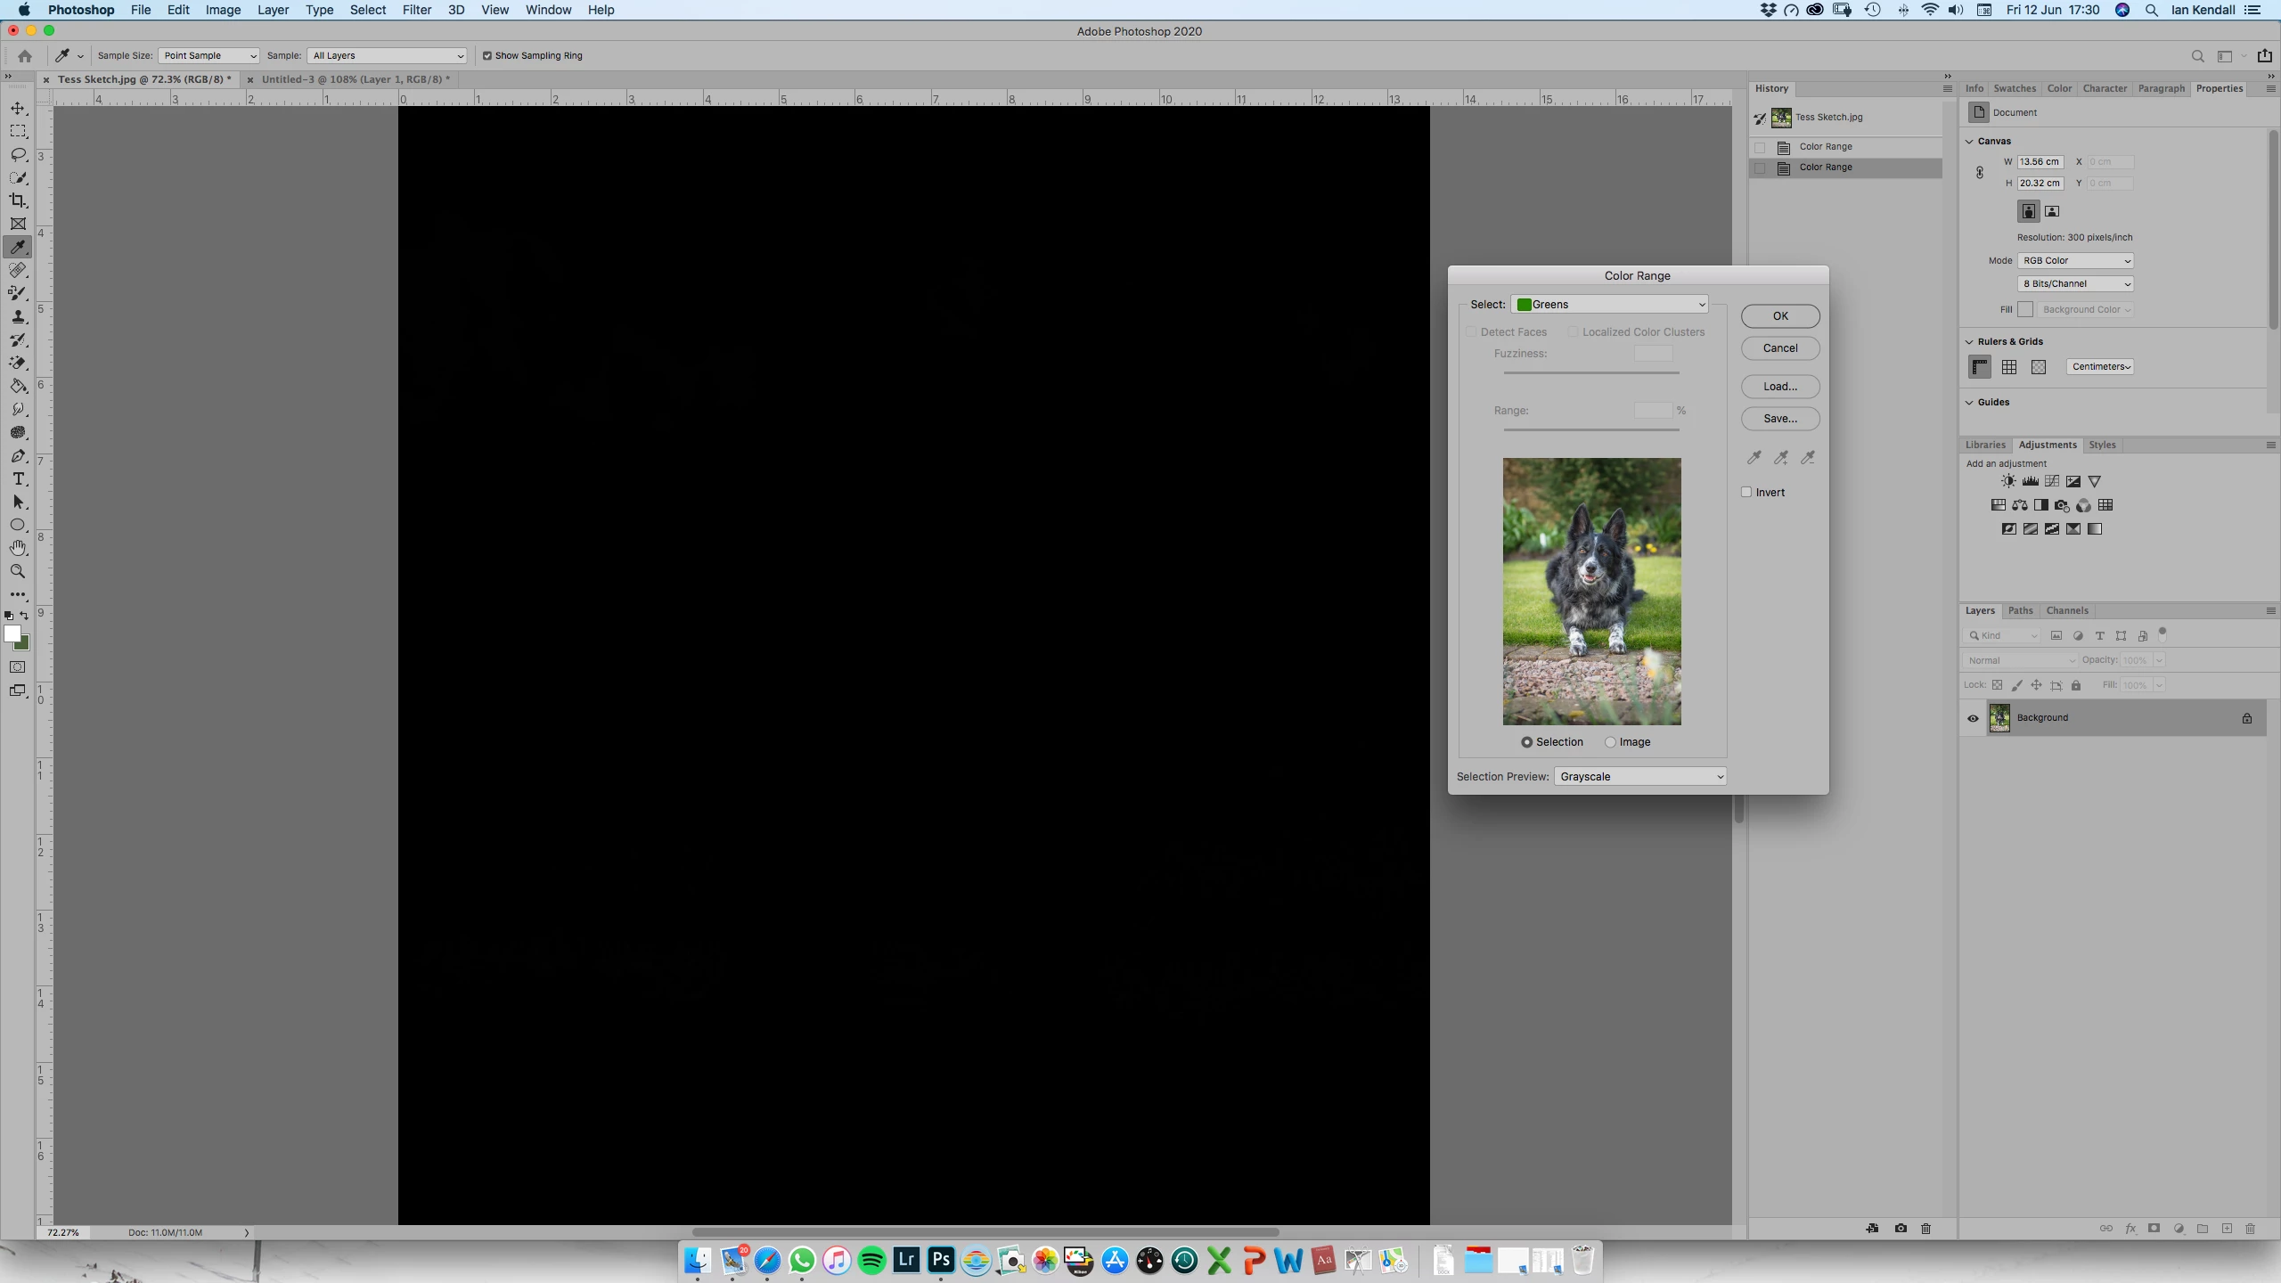Pick the Subtract from Sample eyedropper
The height and width of the screenshot is (1283, 2281).
click(1807, 458)
